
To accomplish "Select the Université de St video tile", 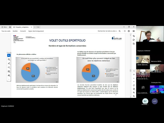I will [143, 73].
